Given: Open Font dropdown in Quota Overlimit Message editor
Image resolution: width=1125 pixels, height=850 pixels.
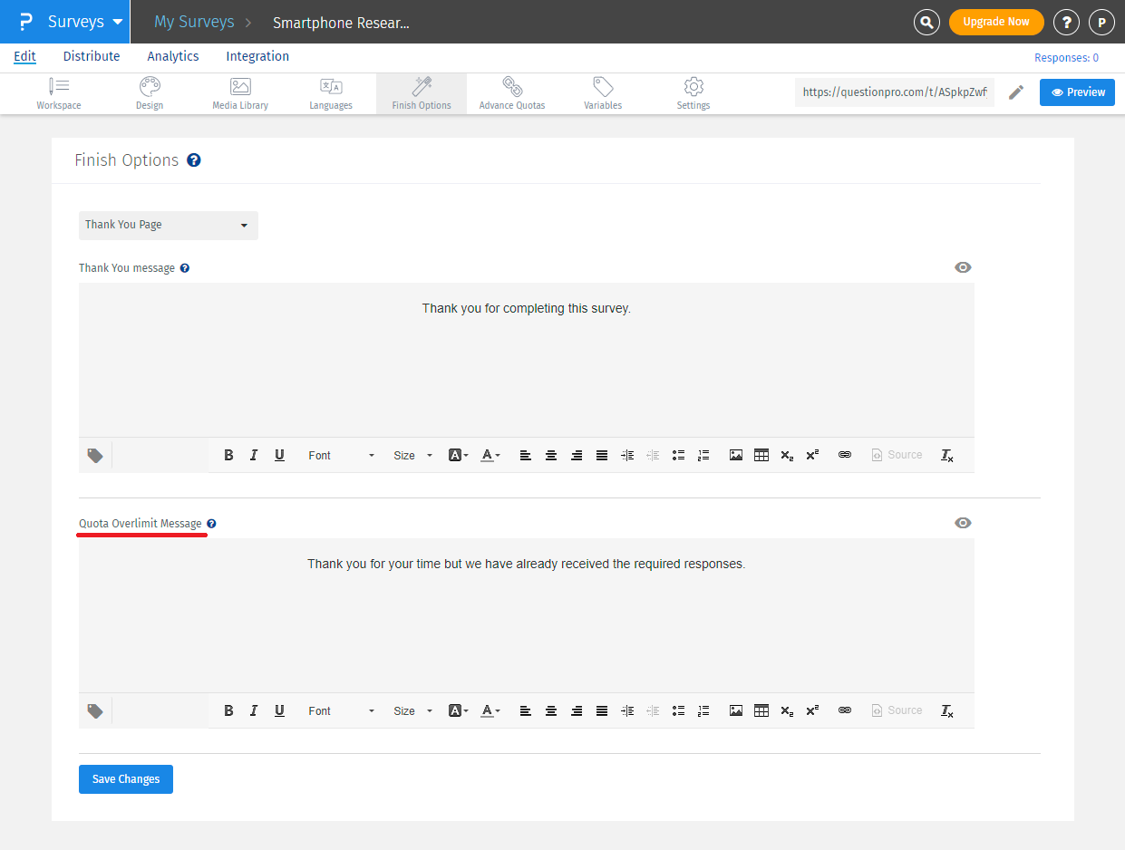Looking at the screenshot, I should click(x=341, y=710).
